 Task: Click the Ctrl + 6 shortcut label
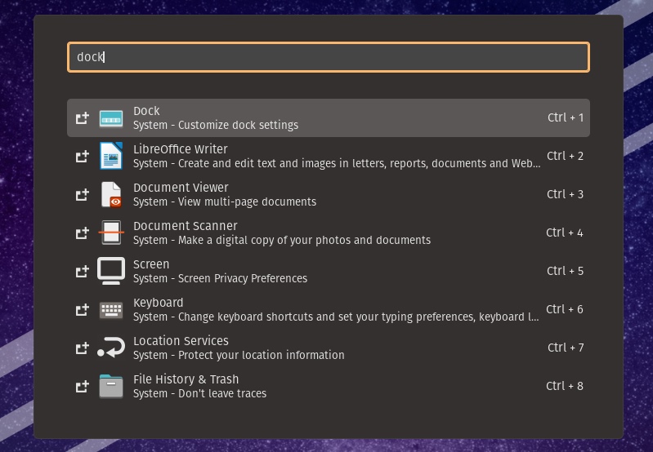pyautogui.click(x=565, y=309)
